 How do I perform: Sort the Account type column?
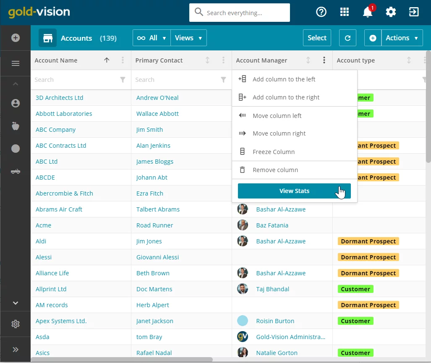pyautogui.click(x=409, y=60)
